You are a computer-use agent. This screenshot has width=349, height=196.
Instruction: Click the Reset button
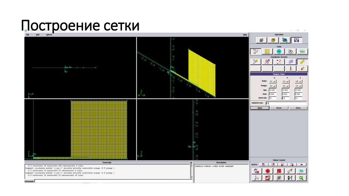279,108
